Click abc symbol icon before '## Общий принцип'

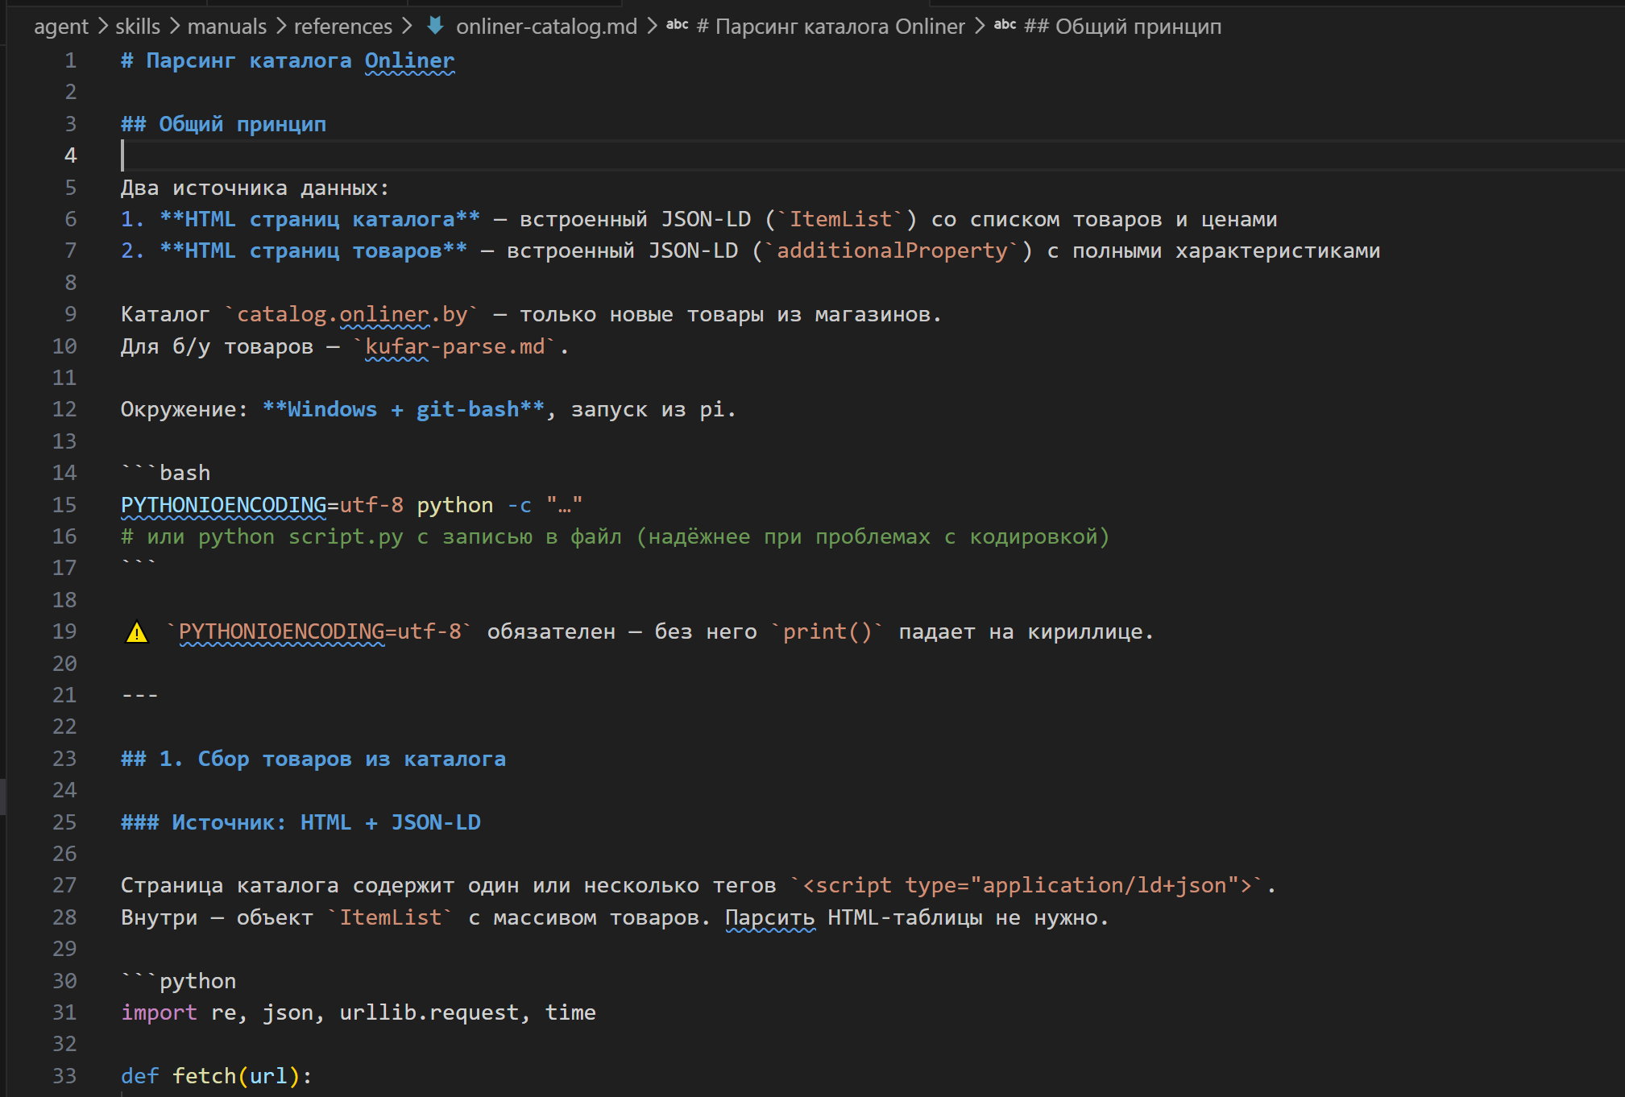coord(1005,25)
